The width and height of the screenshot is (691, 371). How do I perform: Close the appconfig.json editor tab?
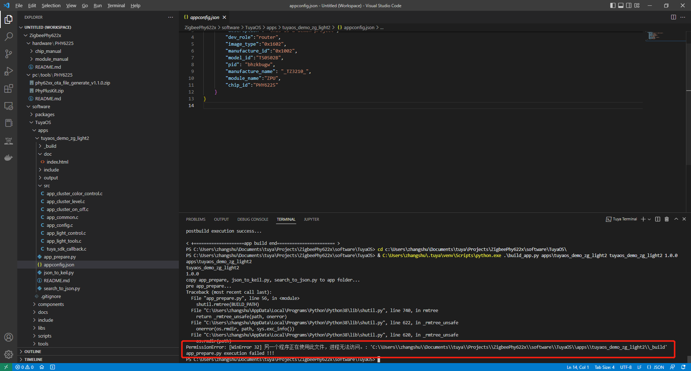pos(224,17)
